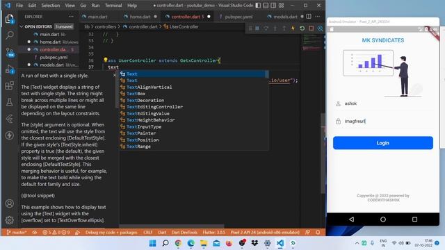Viewport: 445px width, 250px height.
Task: Toggle the bottom panel layout
Action: click(266, 6)
